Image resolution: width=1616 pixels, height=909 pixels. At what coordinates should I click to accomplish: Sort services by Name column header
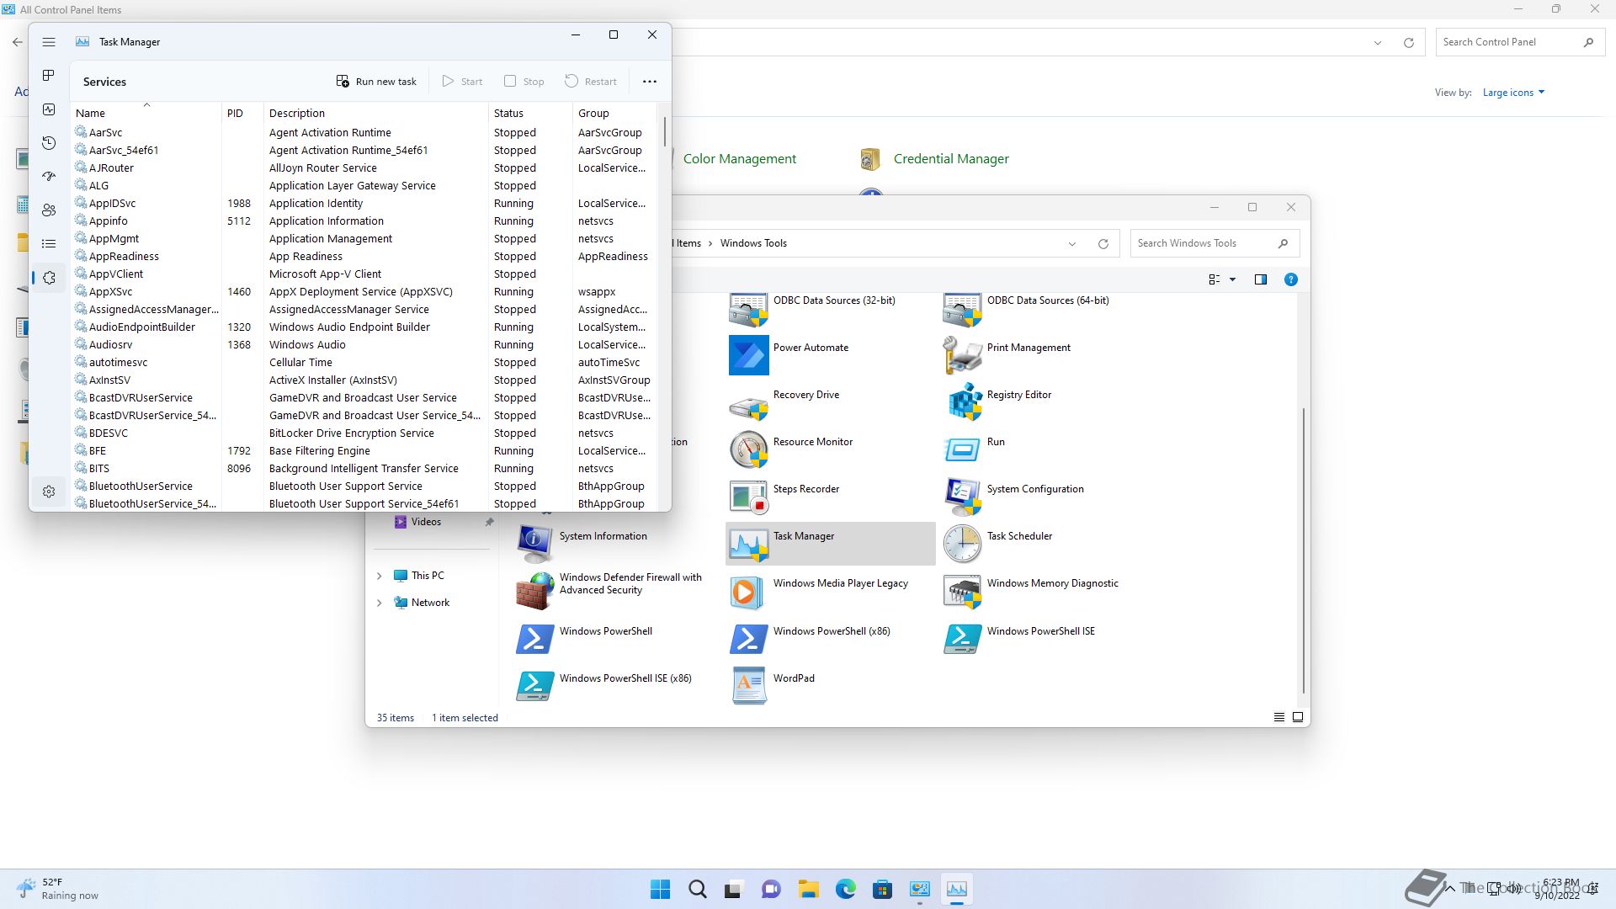pos(146,113)
